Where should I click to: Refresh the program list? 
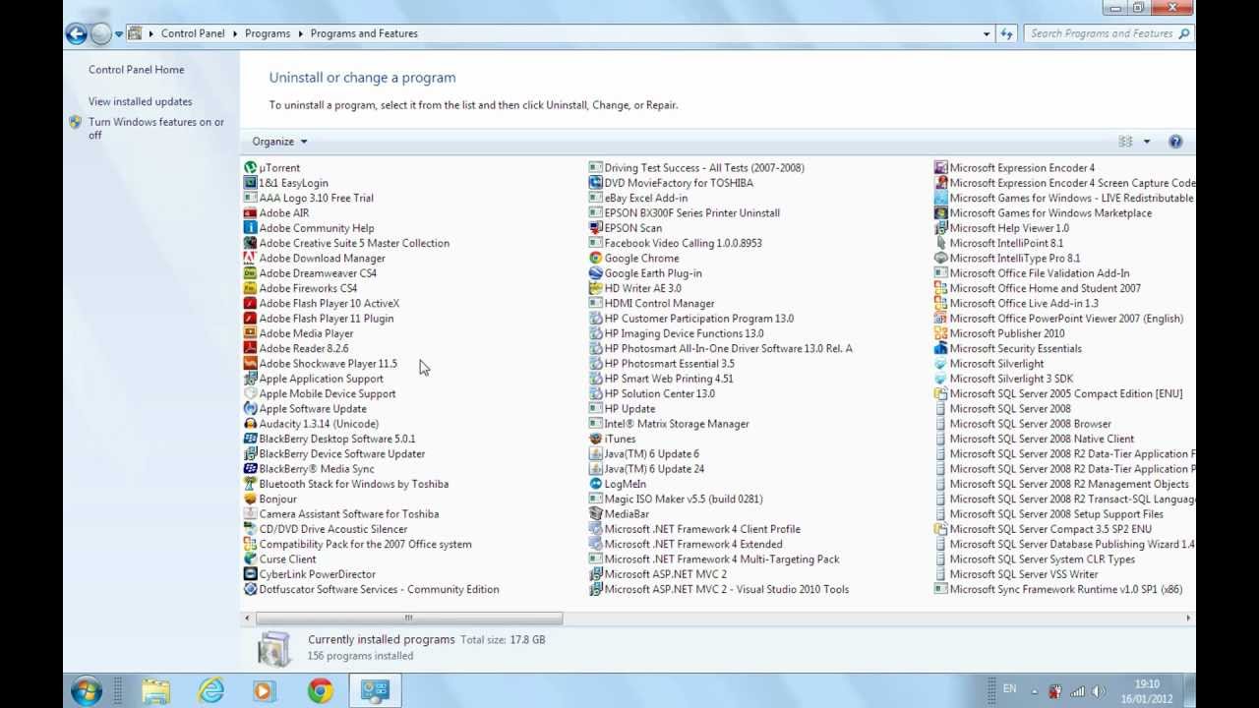tap(1006, 33)
